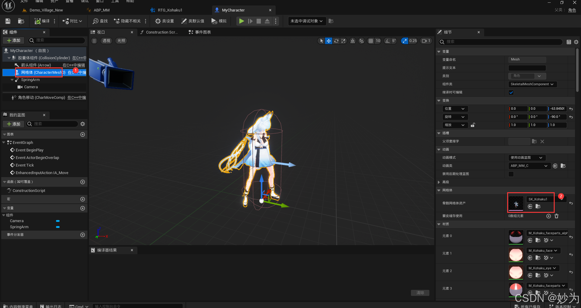581x308 pixels.
Task: Click the 清除 clear compiler results button
Action: [x=420, y=293]
